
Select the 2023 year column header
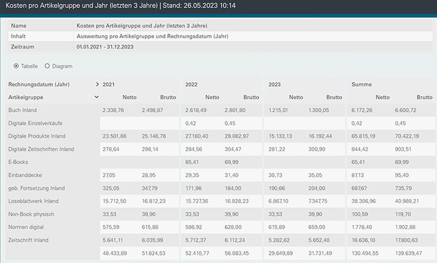coord(275,84)
